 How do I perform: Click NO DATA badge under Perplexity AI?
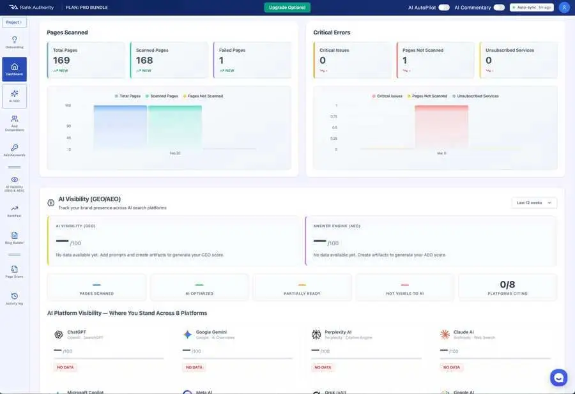click(x=323, y=367)
